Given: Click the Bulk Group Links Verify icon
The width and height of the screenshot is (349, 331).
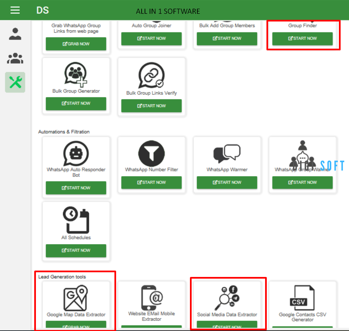Looking at the screenshot, I should click(x=151, y=75).
